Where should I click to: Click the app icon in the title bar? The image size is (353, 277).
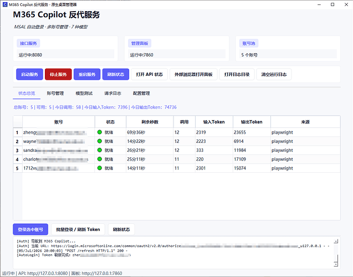click(x=5, y=4)
